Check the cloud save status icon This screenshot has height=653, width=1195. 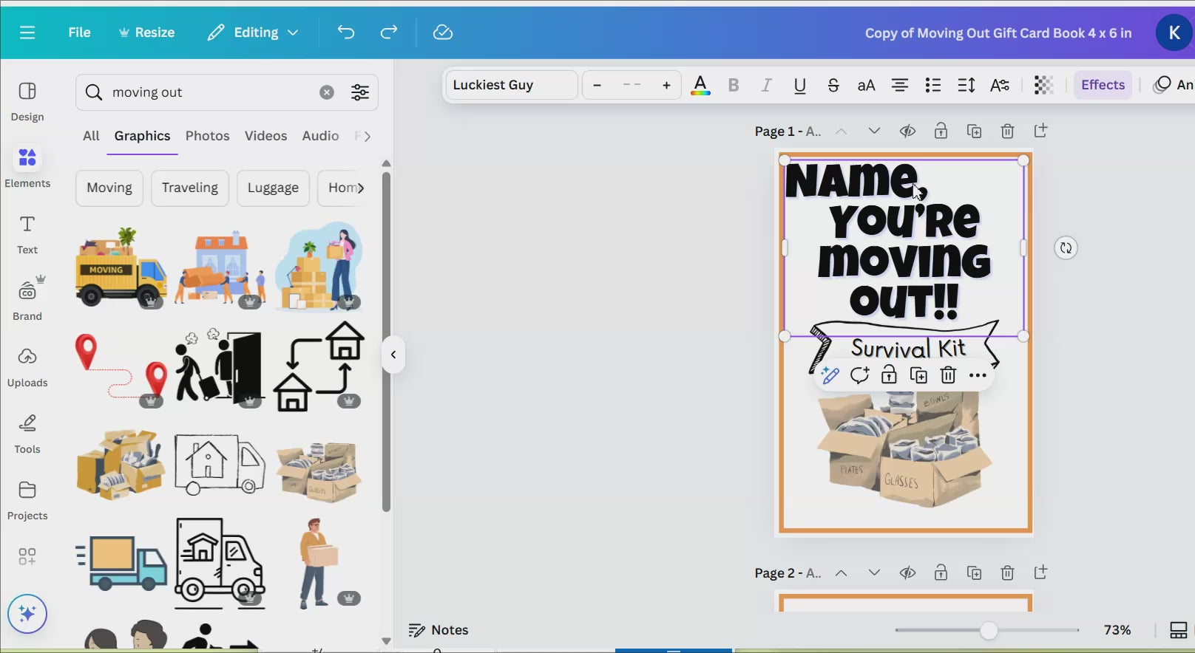coord(443,33)
